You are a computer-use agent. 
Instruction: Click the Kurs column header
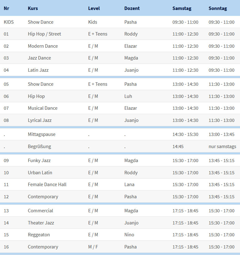click(x=33, y=8)
